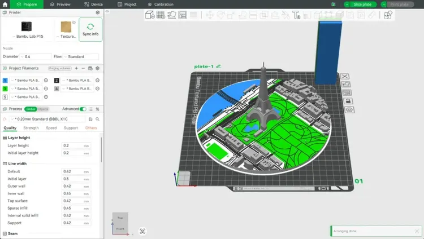This screenshot has height=239, width=424.
Task: Open the Flow Standard dropdown
Action: click(81, 56)
